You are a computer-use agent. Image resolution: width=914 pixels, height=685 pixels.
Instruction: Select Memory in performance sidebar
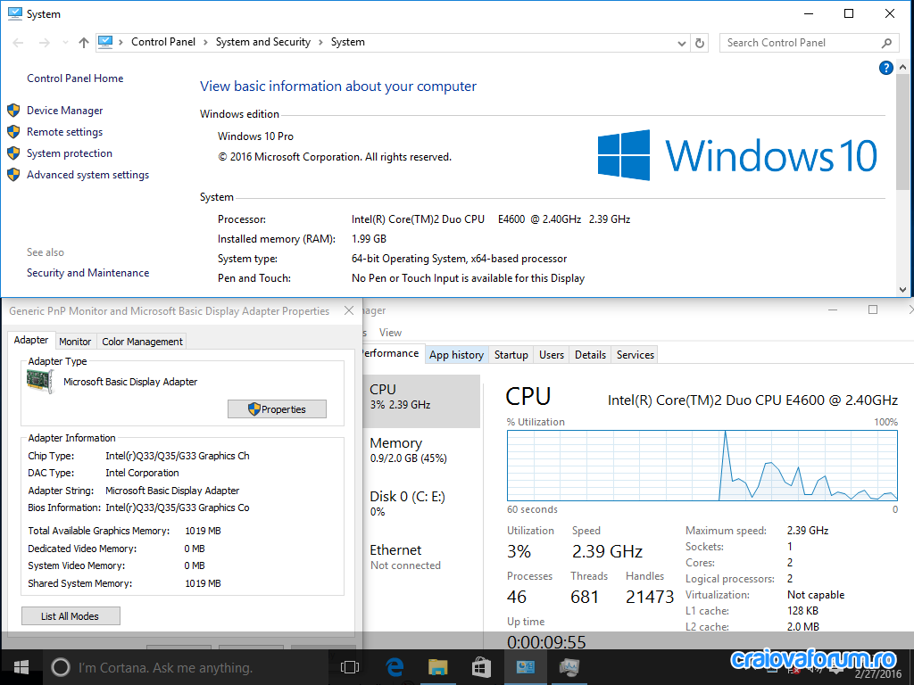(x=422, y=450)
